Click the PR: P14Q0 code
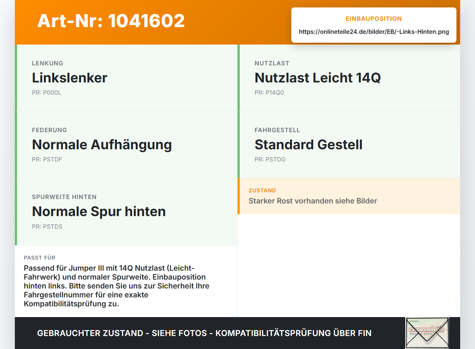475x349 pixels. click(269, 93)
